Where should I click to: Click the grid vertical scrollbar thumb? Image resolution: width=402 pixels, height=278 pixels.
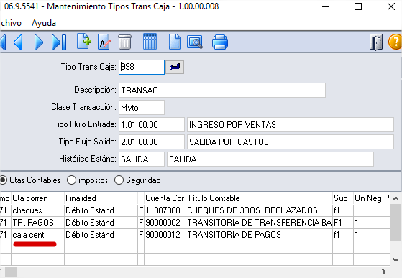[x=396, y=223]
